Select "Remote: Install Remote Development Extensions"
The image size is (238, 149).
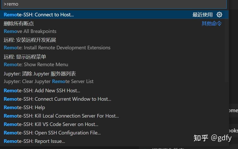pos(57,48)
